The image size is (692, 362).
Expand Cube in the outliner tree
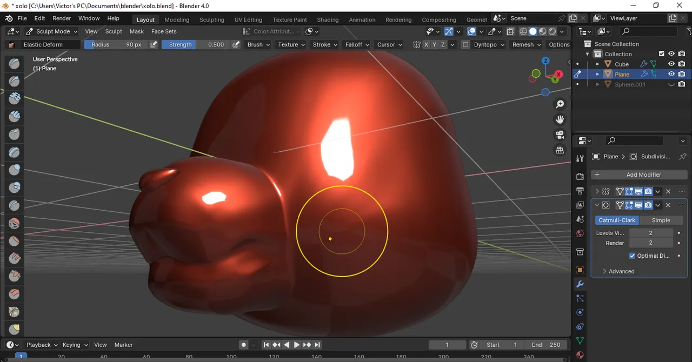597,64
